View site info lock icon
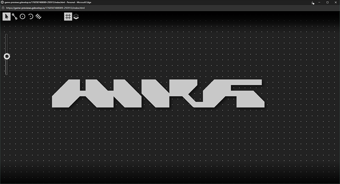 (x=3, y=8)
